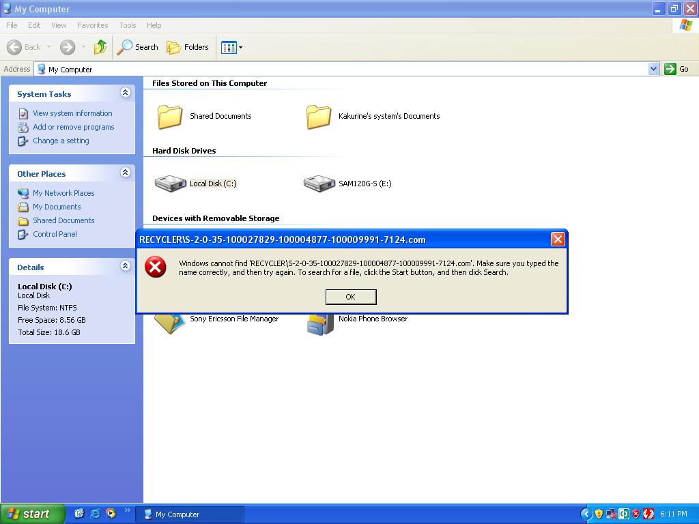Viewport: 699px width, 524px height.
Task: Expand Quick Launch overflow chevron
Action: click(x=128, y=510)
